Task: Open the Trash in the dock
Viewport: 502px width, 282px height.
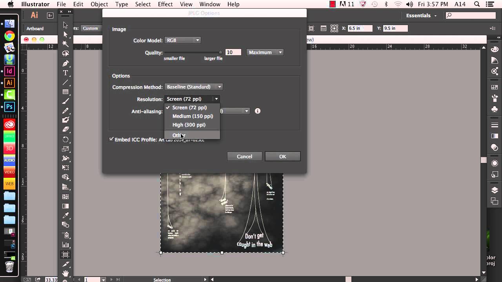Action: (9, 267)
